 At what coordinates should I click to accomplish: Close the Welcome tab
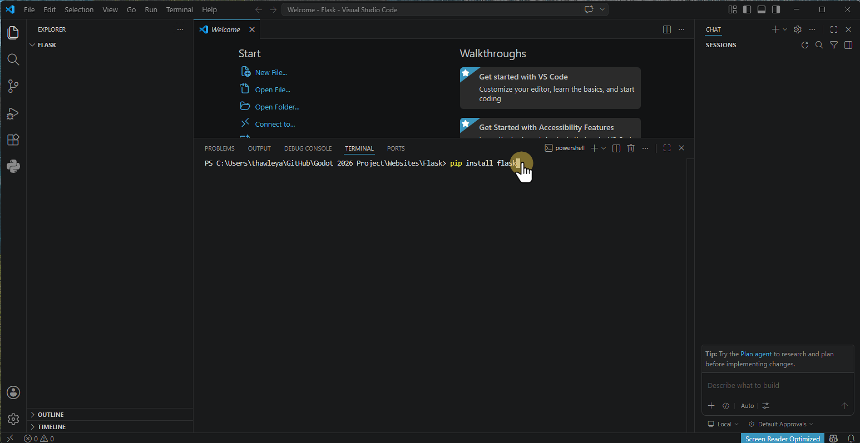click(x=252, y=29)
